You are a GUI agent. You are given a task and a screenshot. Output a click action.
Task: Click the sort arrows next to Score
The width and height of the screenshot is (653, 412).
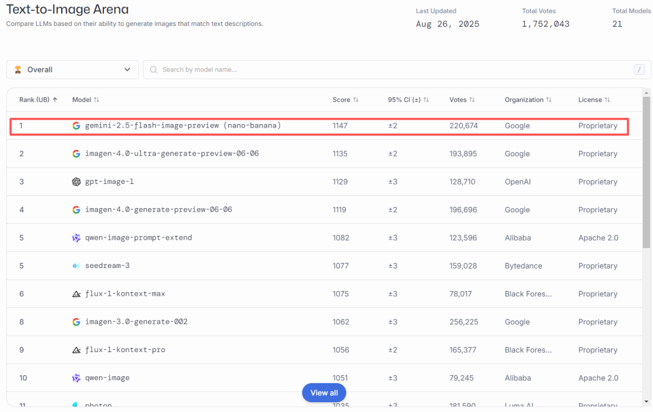click(x=356, y=100)
